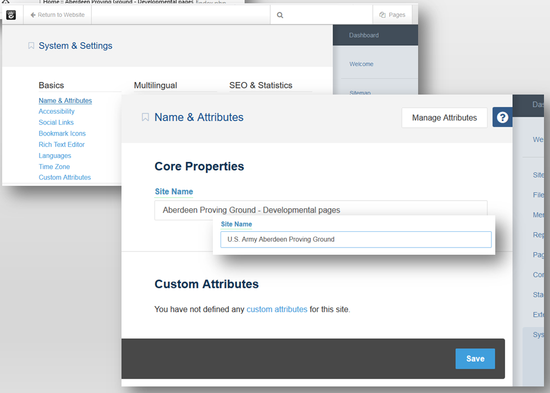Open help with the question mark button

coord(502,118)
